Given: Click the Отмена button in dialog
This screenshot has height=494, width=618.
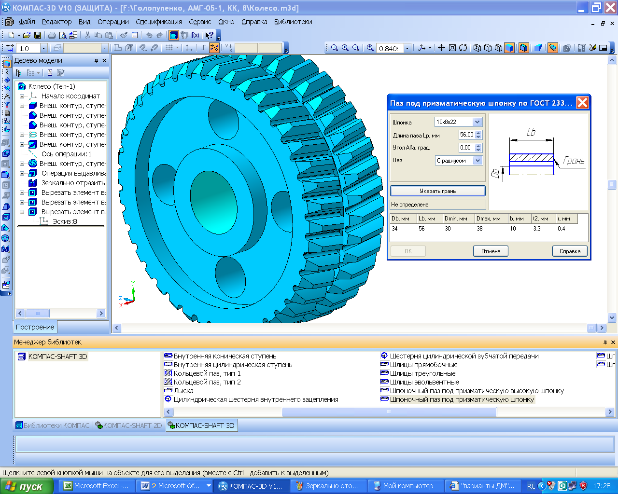Looking at the screenshot, I should coord(491,251).
